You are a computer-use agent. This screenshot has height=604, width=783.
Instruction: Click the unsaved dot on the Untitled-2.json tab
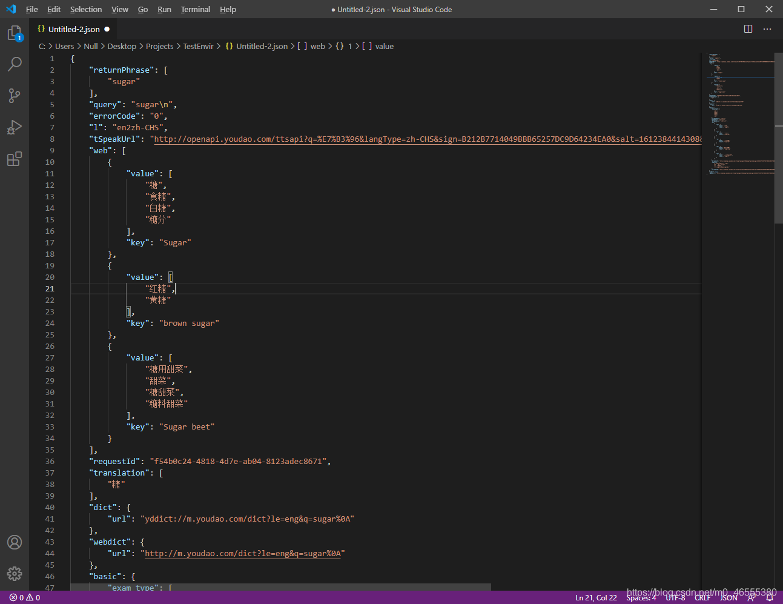[x=107, y=29]
